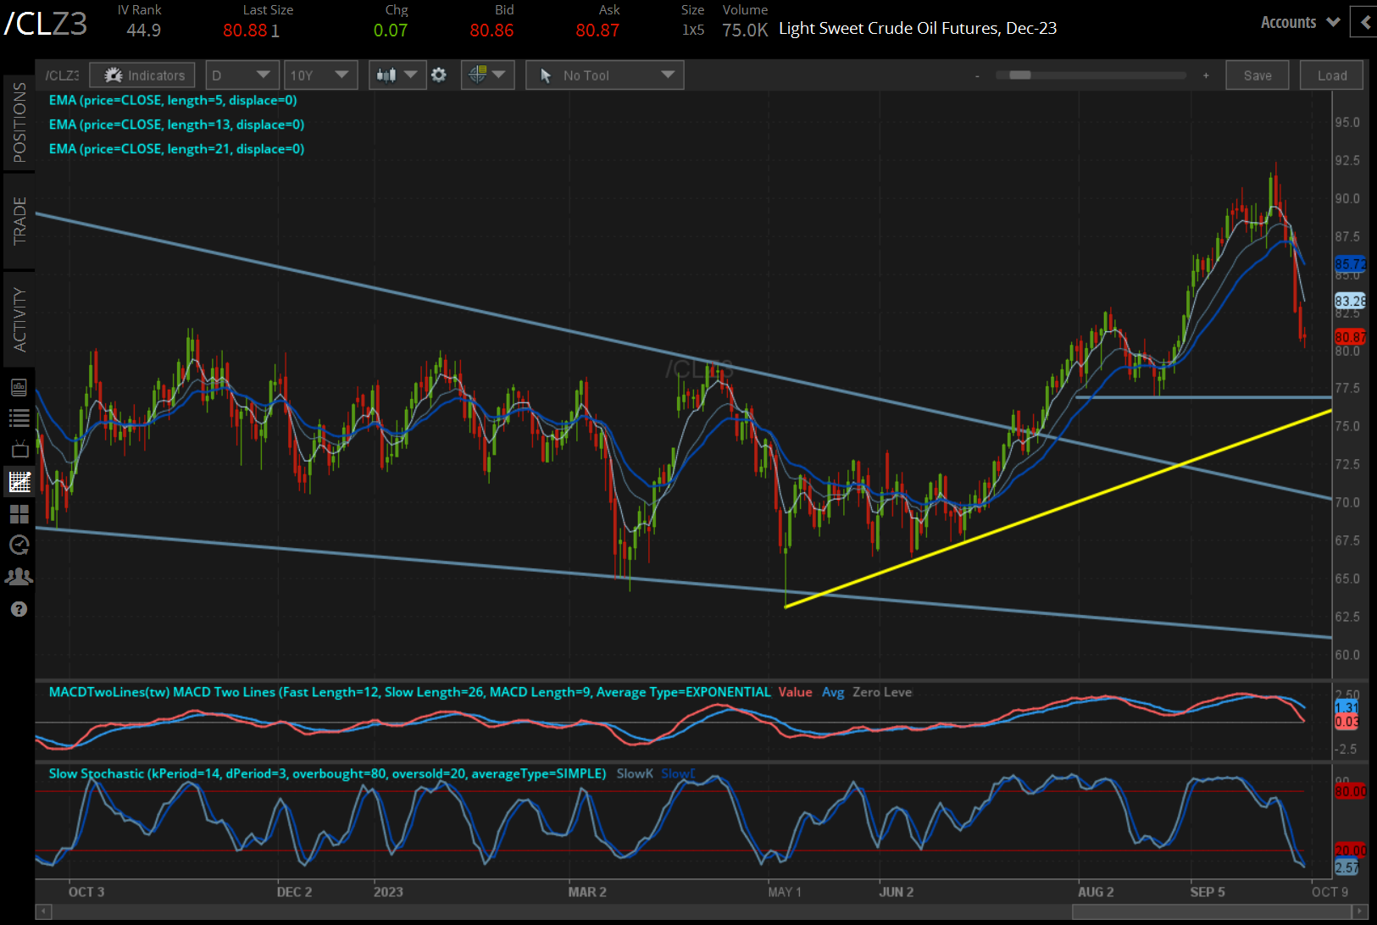Click the MACDTwoLines study label
The height and width of the screenshot is (925, 1377).
[x=409, y=692]
